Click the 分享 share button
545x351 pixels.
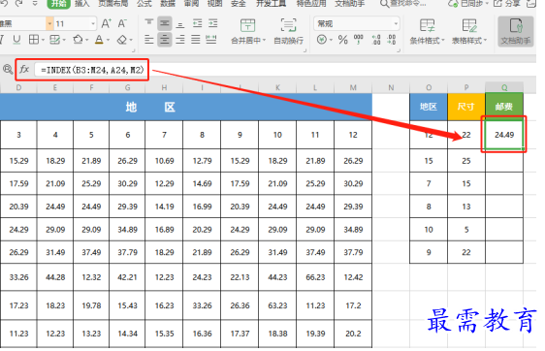(x=507, y=3)
